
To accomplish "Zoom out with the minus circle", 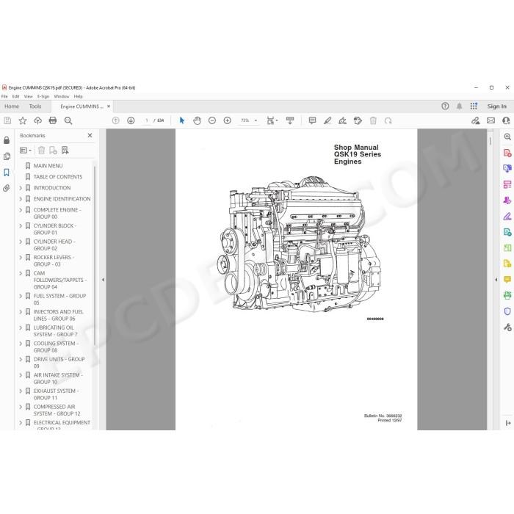I will coord(212,120).
